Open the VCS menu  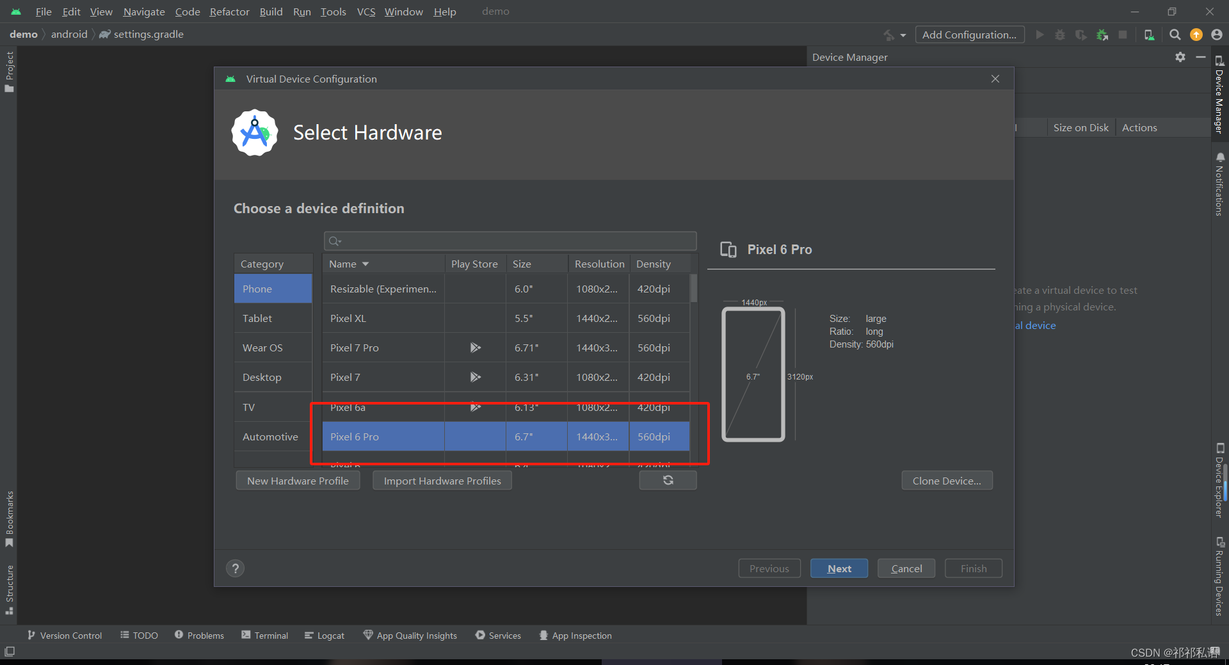tap(366, 12)
